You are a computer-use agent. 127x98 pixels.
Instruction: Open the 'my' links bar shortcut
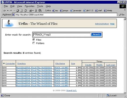55,11
